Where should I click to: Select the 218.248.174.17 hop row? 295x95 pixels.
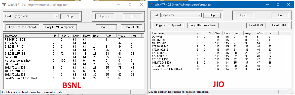[73, 47]
